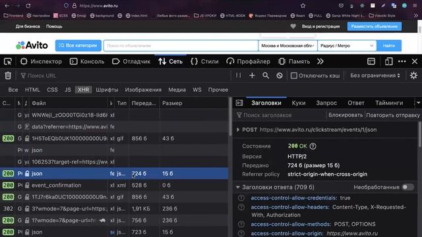Click the Повторить отправку button

coord(393,115)
